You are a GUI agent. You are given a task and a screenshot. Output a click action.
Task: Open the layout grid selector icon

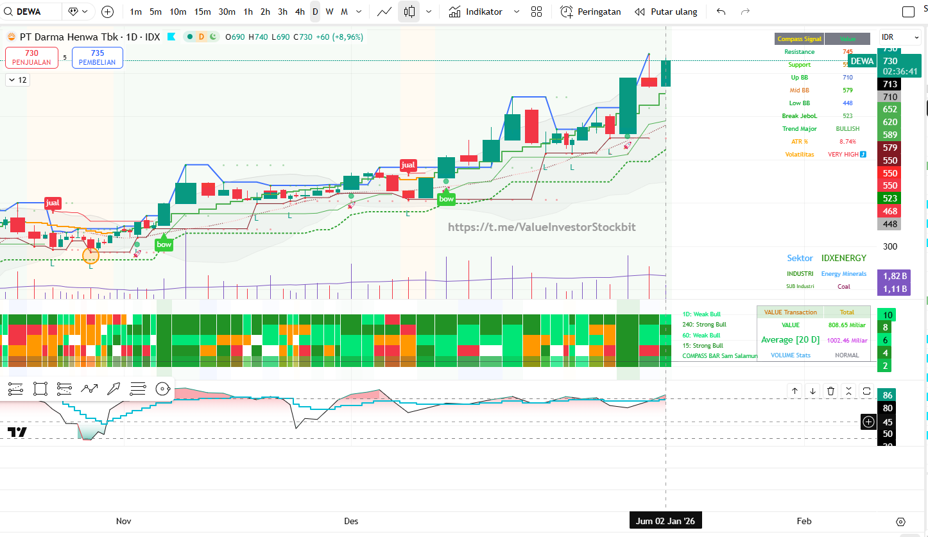click(x=537, y=12)
